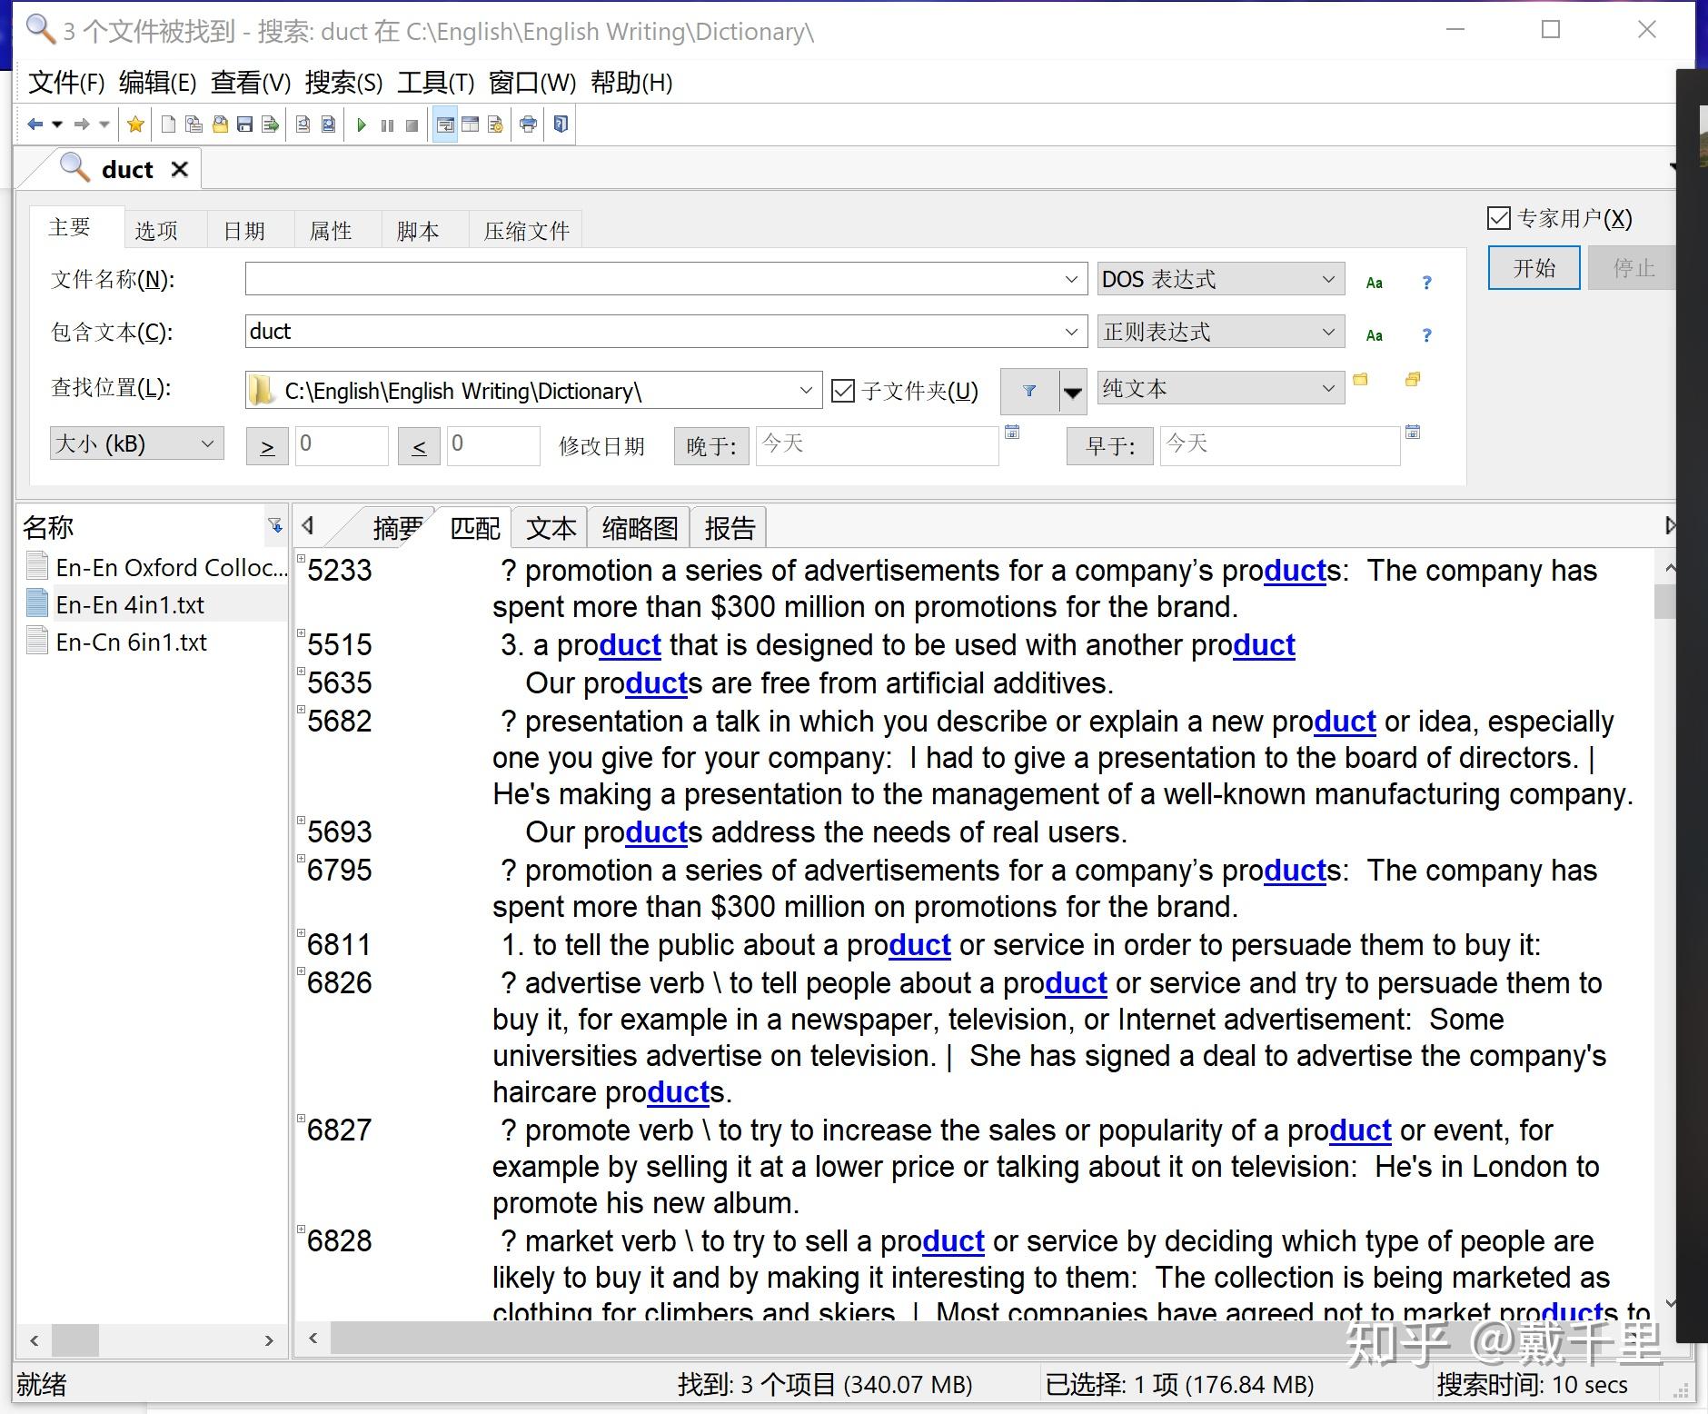Click the 停止 stop button
Screen dimensions: 1708x1414
[1634, 268]
